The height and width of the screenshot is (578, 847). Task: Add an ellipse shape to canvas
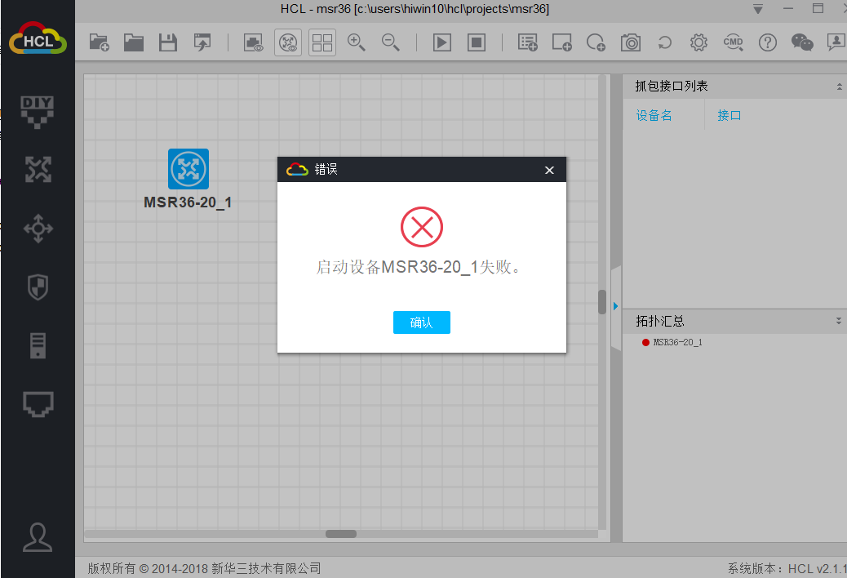click(596, 42)
